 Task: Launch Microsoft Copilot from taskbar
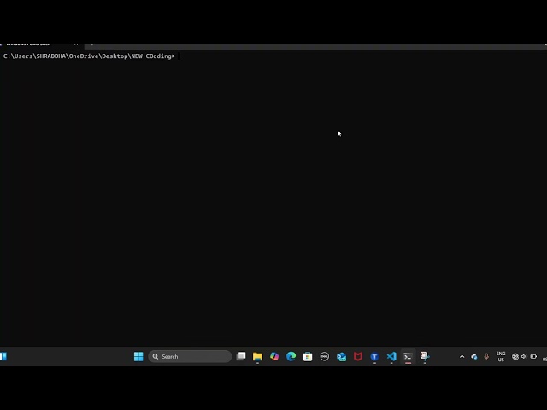click(274, 356)
